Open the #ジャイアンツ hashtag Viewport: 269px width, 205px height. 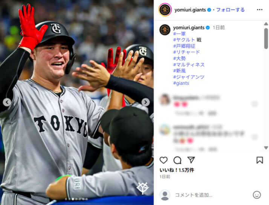pyautogui.click(x=189, y=77)
